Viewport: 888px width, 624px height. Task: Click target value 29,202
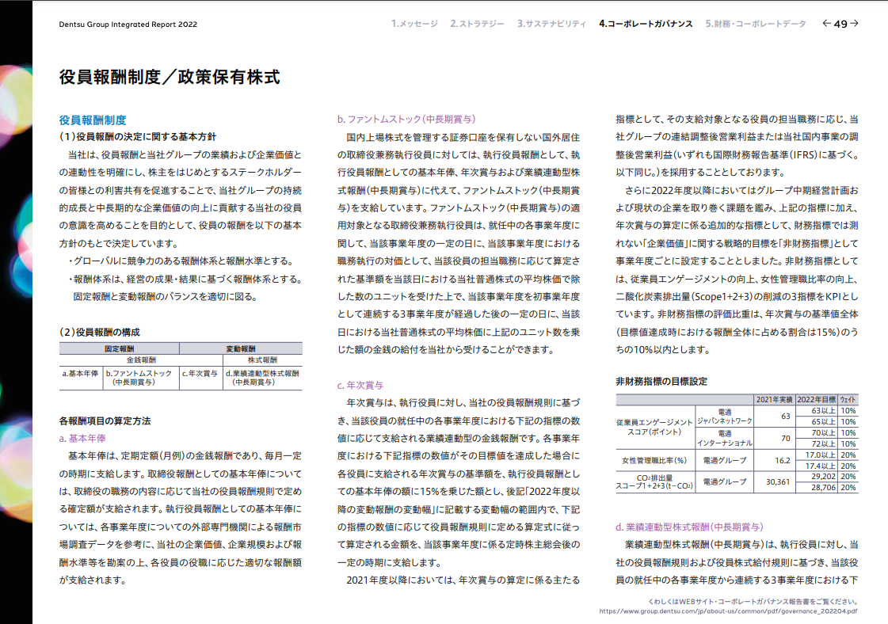(823, 477)
